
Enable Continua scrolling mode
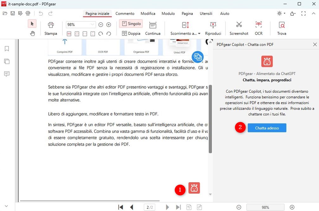[x=153, y=28]
